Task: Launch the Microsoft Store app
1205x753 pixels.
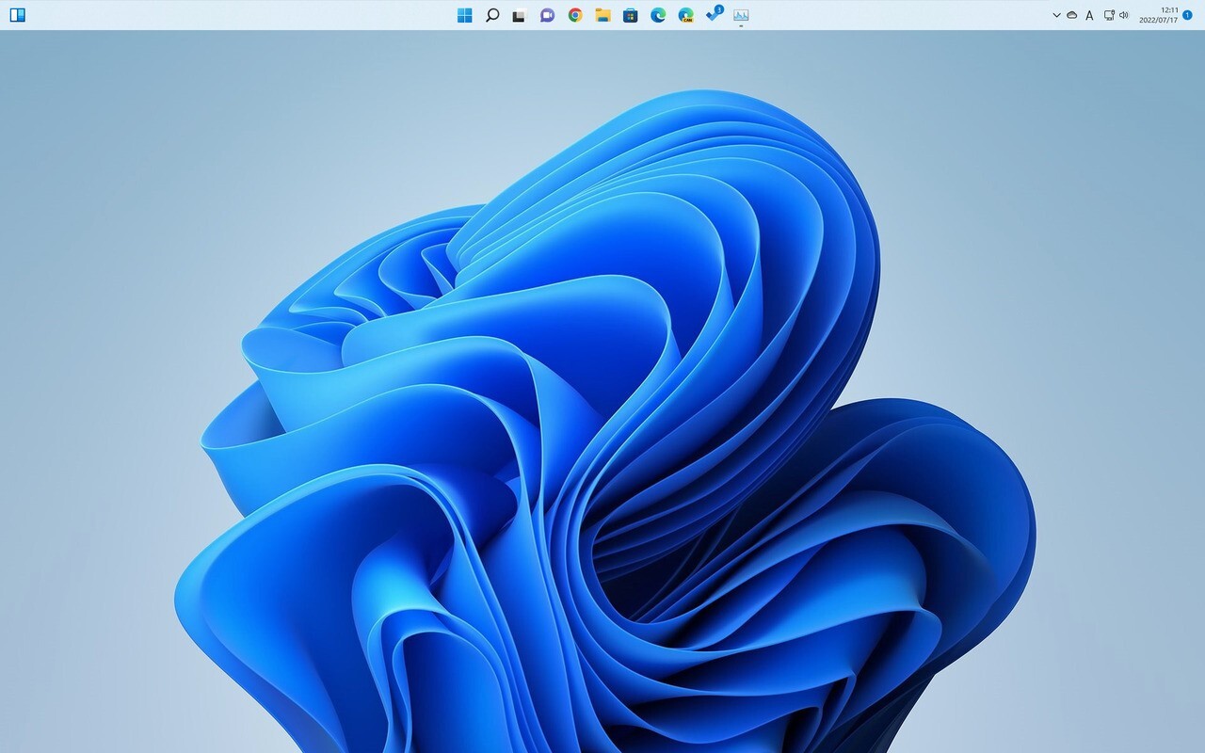Action: pos(631,15)
